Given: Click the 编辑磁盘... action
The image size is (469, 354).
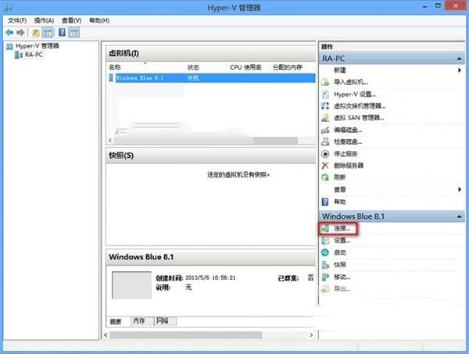Looking at the screenshot, I should click(348, 130).
